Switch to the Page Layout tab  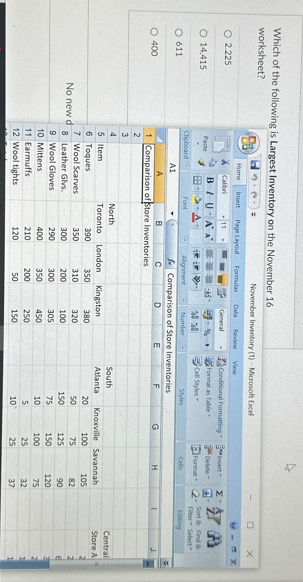(237, 236)
